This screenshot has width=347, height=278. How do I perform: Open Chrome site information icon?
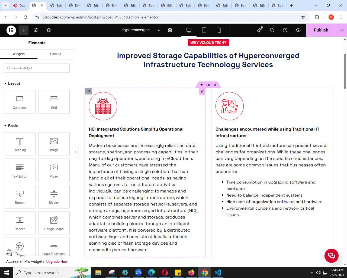coord(37,17)
